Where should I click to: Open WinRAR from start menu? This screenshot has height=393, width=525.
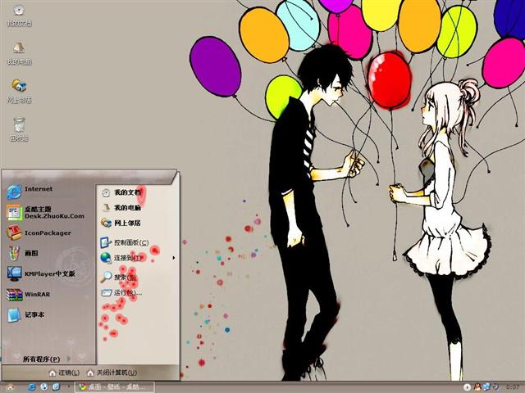[x=29, y=295]
